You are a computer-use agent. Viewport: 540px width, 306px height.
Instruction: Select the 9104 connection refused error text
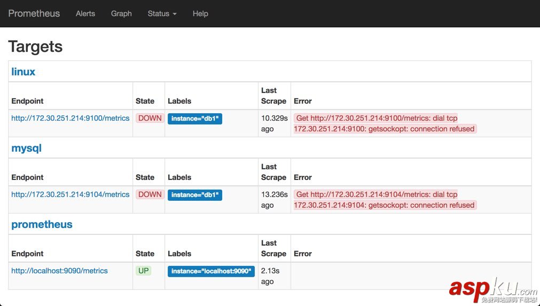click(x=385, y=200)
